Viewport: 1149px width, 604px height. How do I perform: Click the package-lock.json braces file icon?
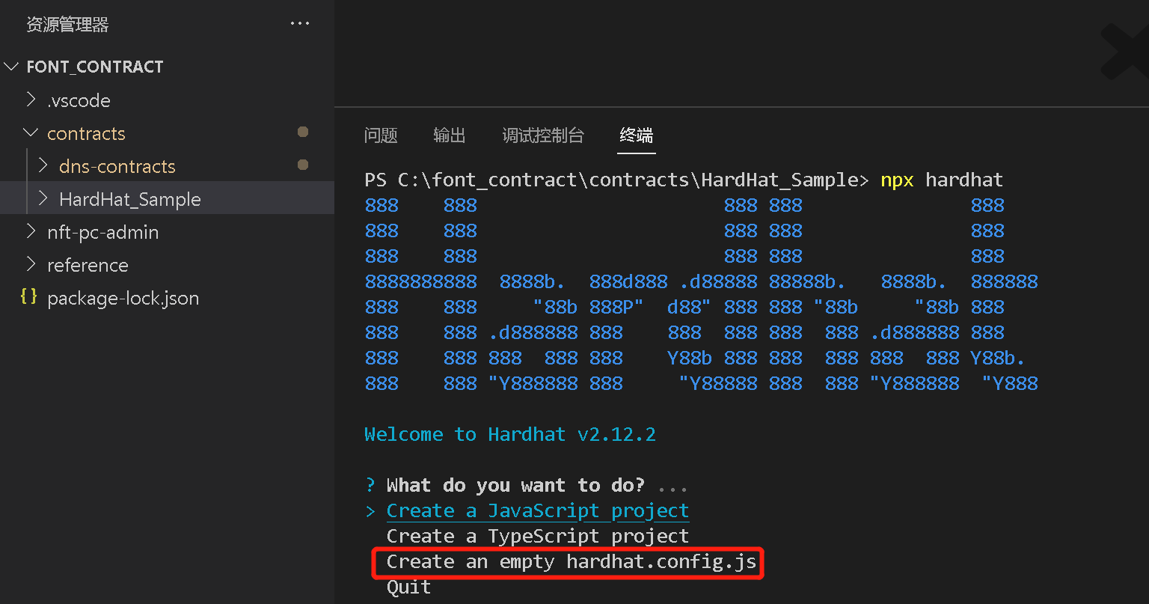pos(28,297)
